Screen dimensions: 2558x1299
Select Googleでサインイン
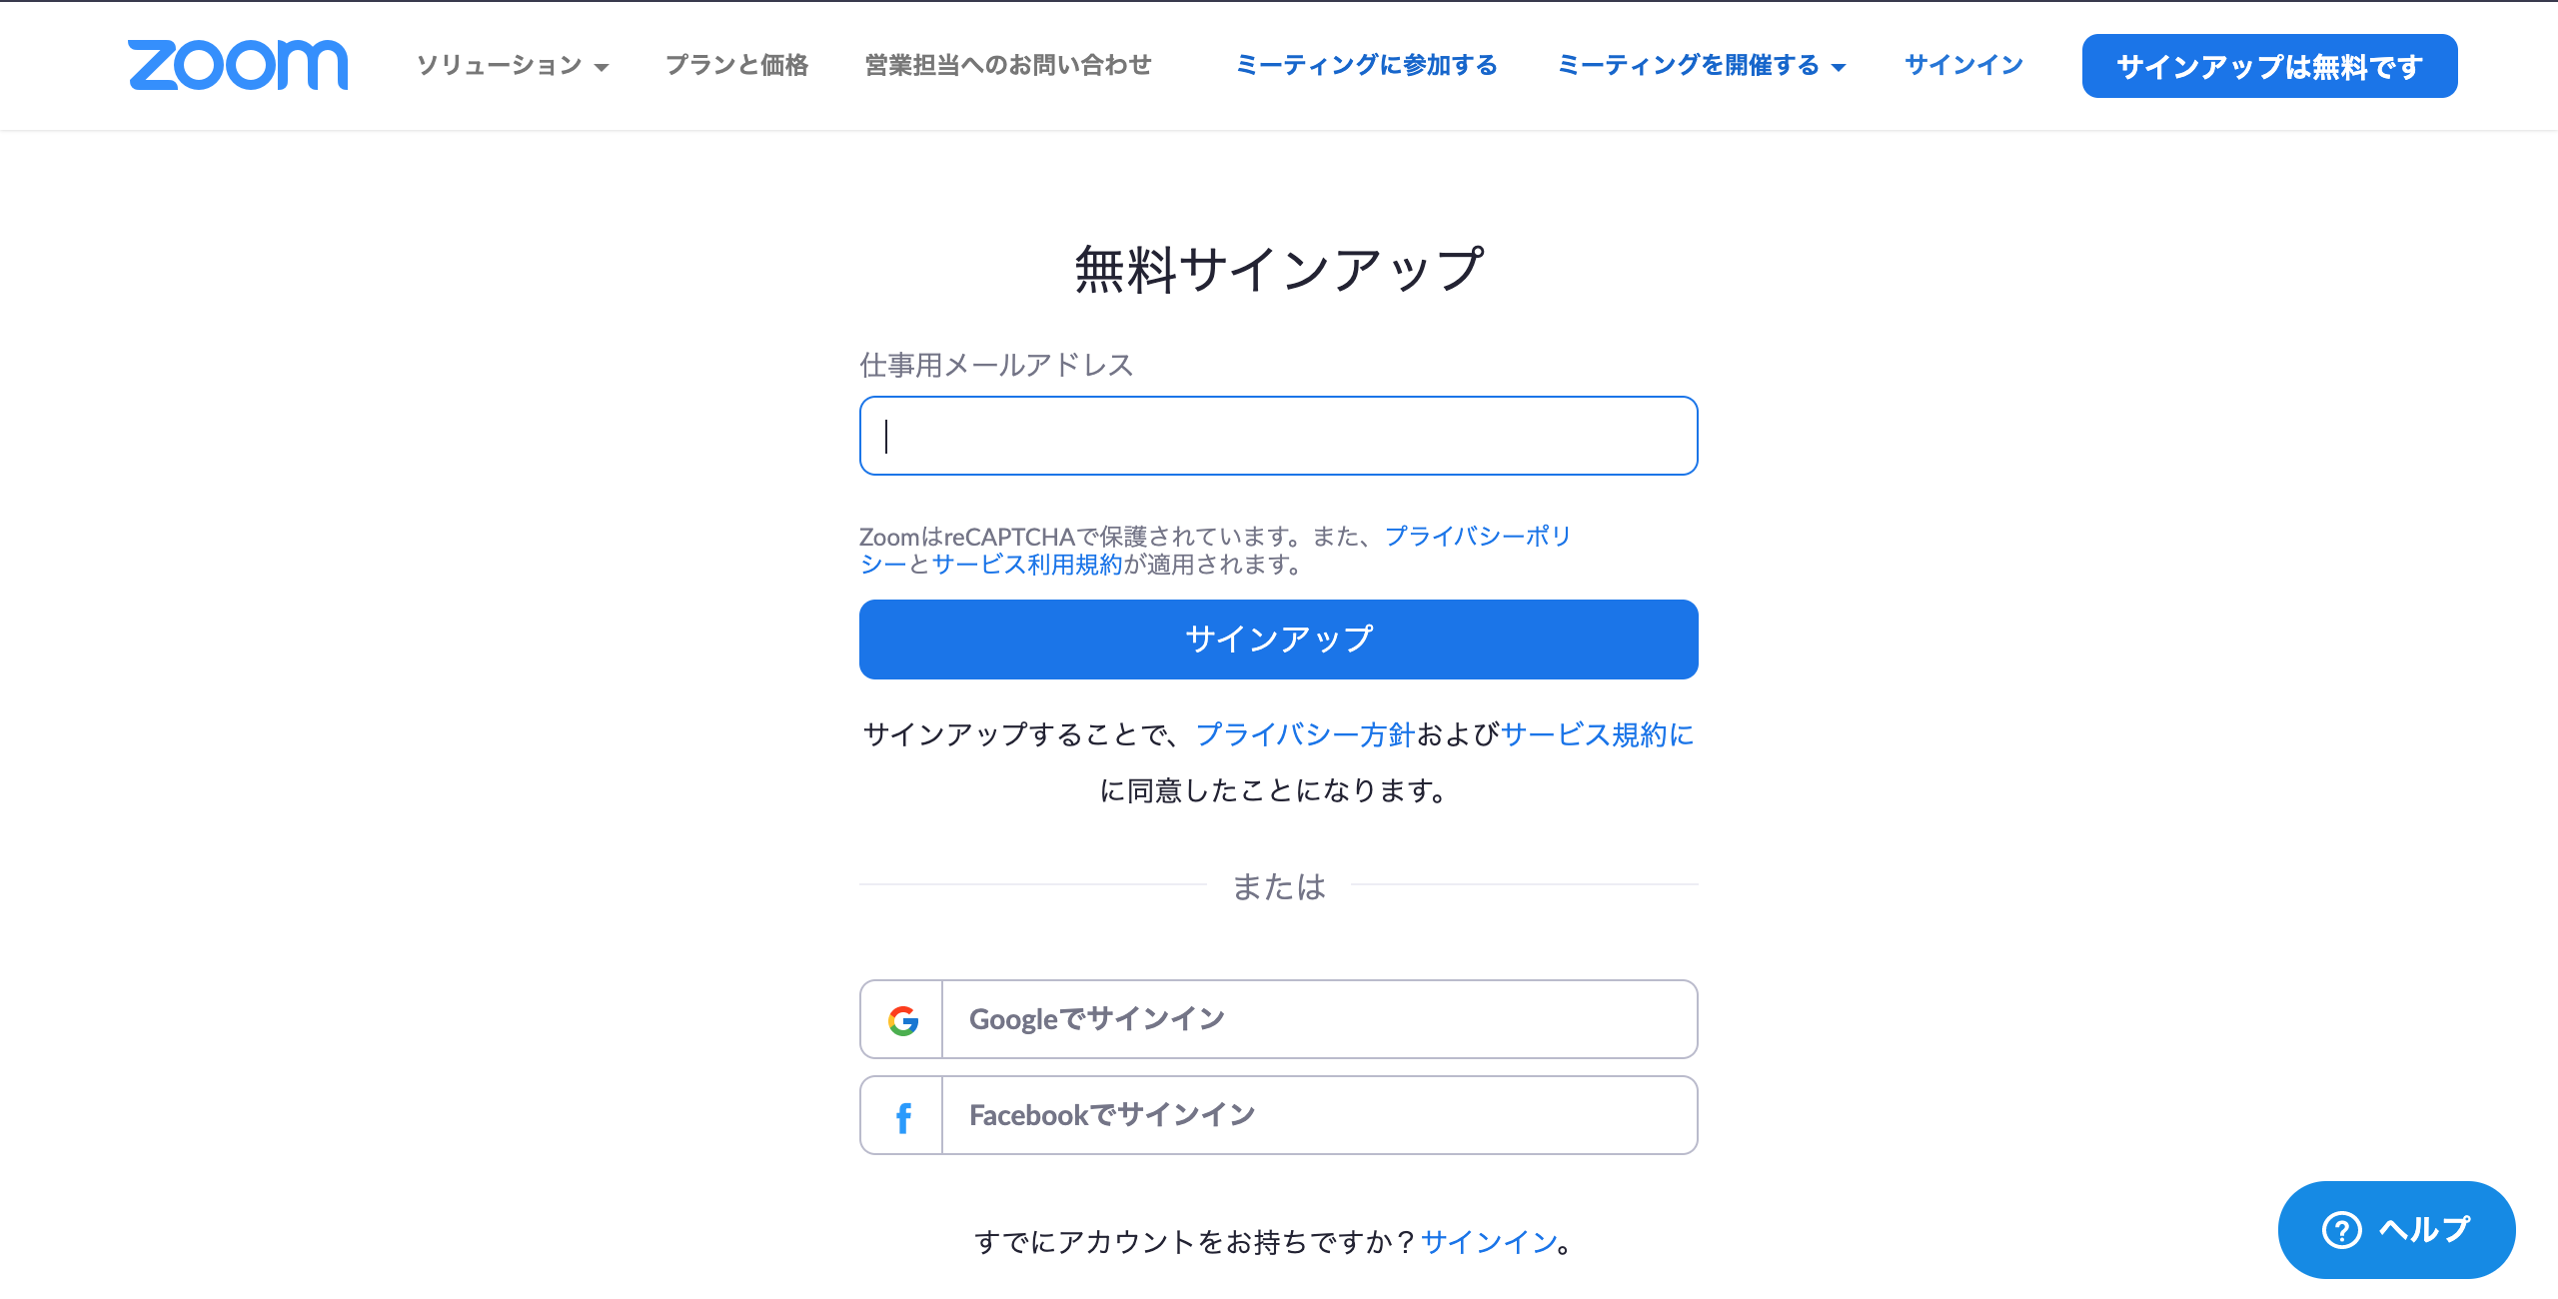click(x=1278, y=1019)
